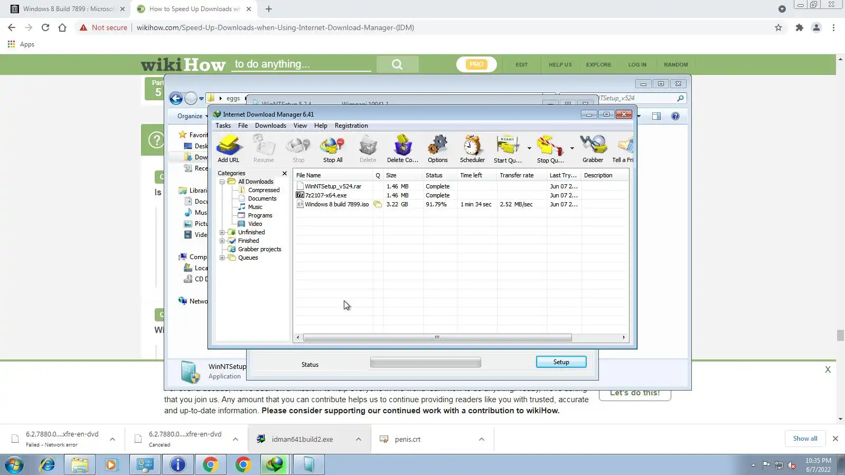Screen dimensions: 845x475
Task: Open Windows Explorer folder icon in taskbar
Action: point(80,464)
